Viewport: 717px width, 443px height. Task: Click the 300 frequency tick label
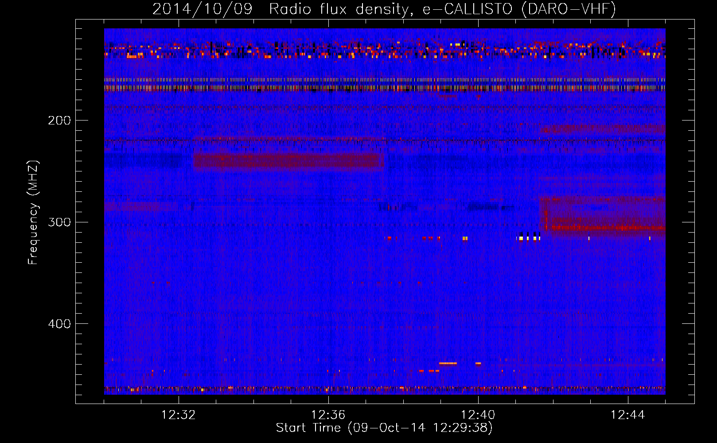(59, 222)
